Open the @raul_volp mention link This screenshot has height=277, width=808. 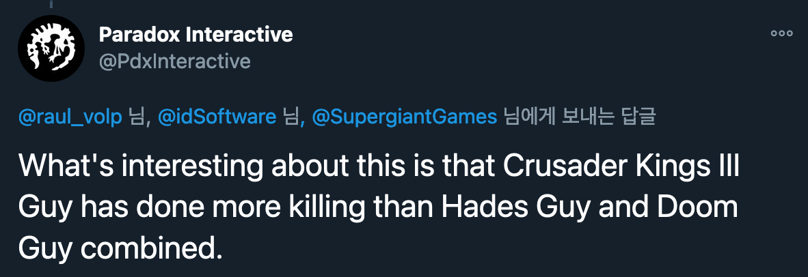pyautogui.click(x=70, y=117)
